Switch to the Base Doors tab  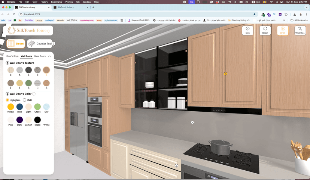40,56
